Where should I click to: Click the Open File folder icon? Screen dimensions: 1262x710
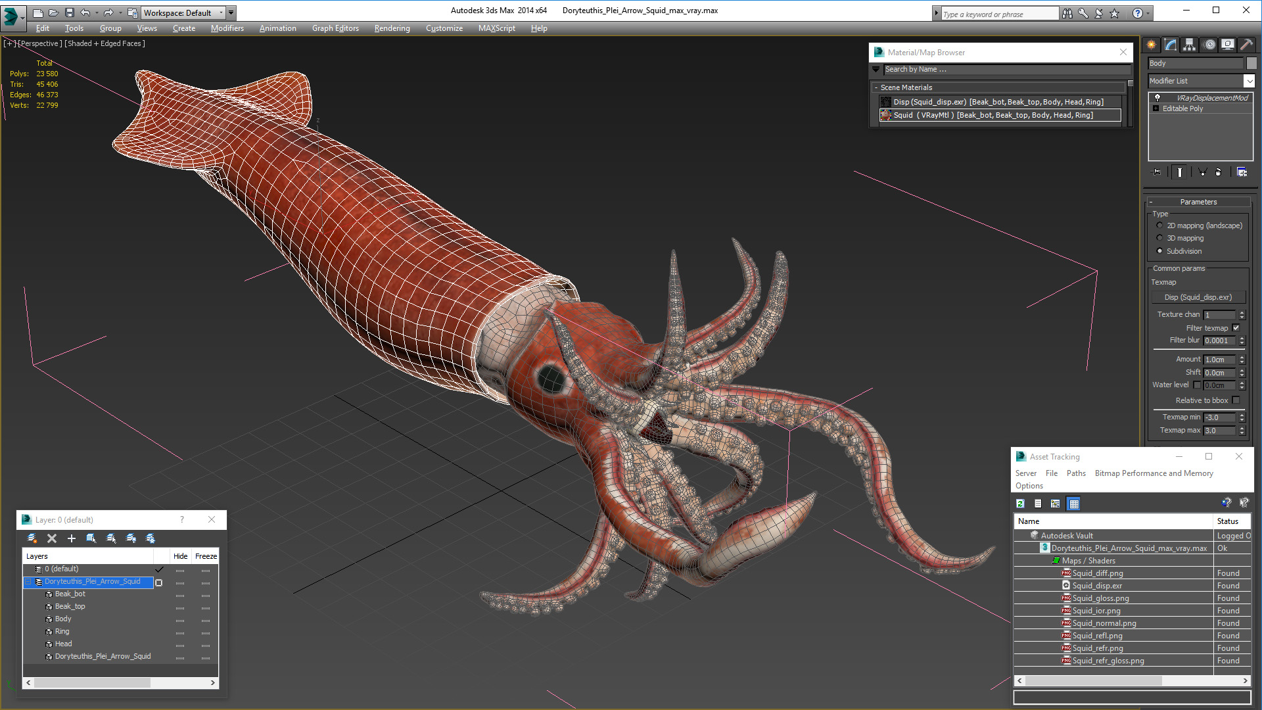[x=53, y=12]
